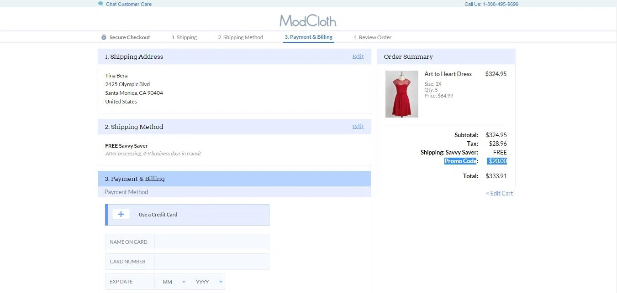Open the 2. Shipping Method step
This screenshot has height=293, width=617.
point(241,37)
